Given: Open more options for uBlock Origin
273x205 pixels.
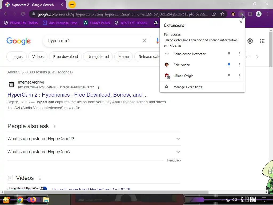Looking at the screenshot, I should click(240, 76).
